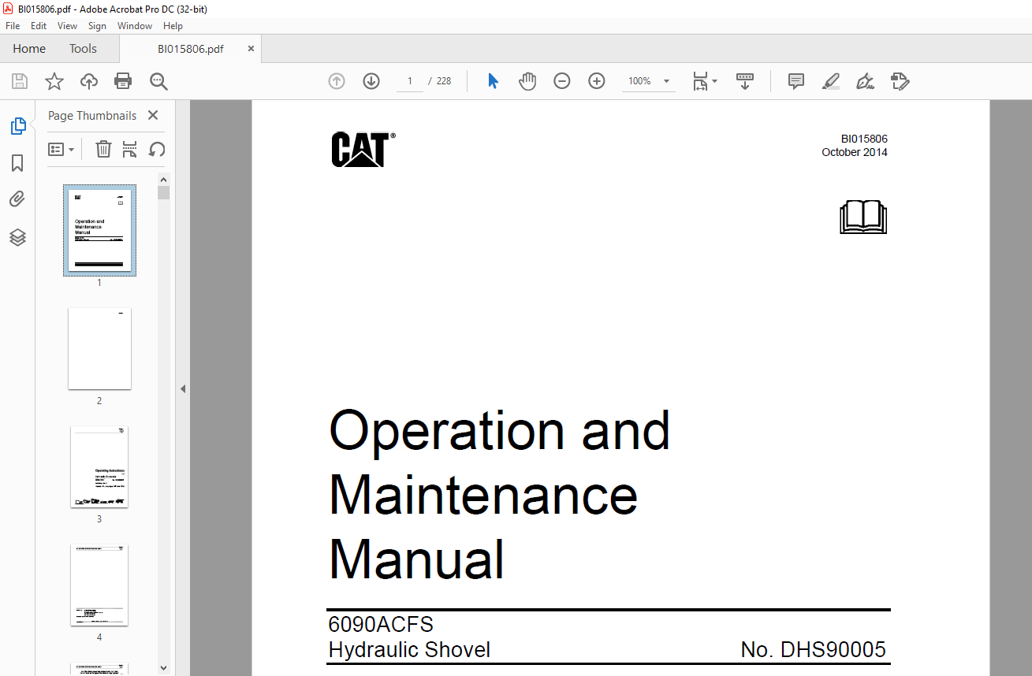The width and height of the screenshot is (1032, 676).
Task: Select the arrow Selection tool
Action: point(494,81)
